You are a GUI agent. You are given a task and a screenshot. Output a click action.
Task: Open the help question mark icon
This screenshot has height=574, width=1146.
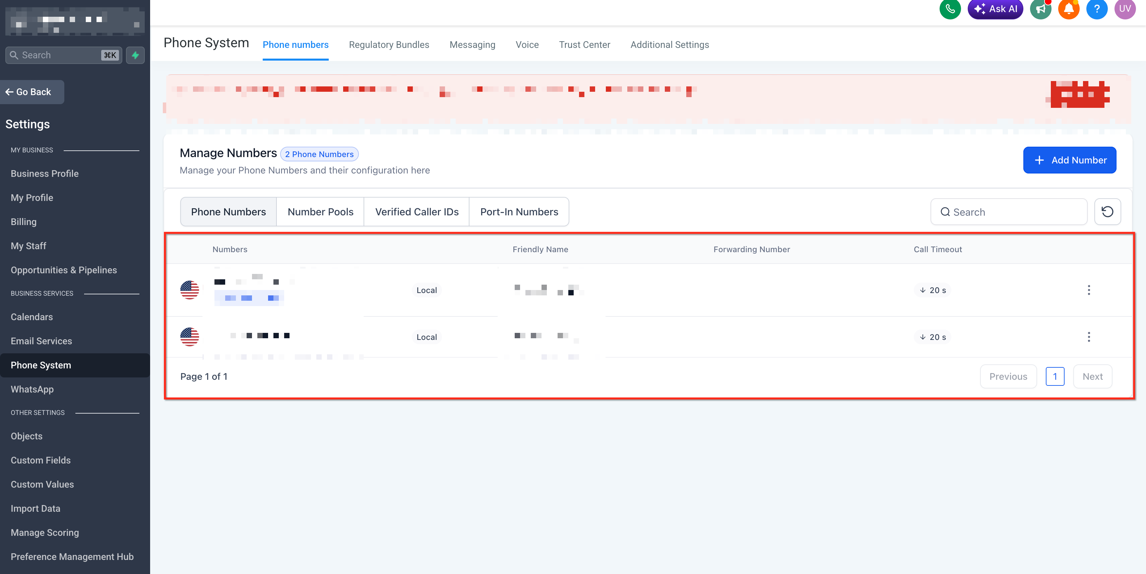pyautogui.click(x=1097, y=8)
